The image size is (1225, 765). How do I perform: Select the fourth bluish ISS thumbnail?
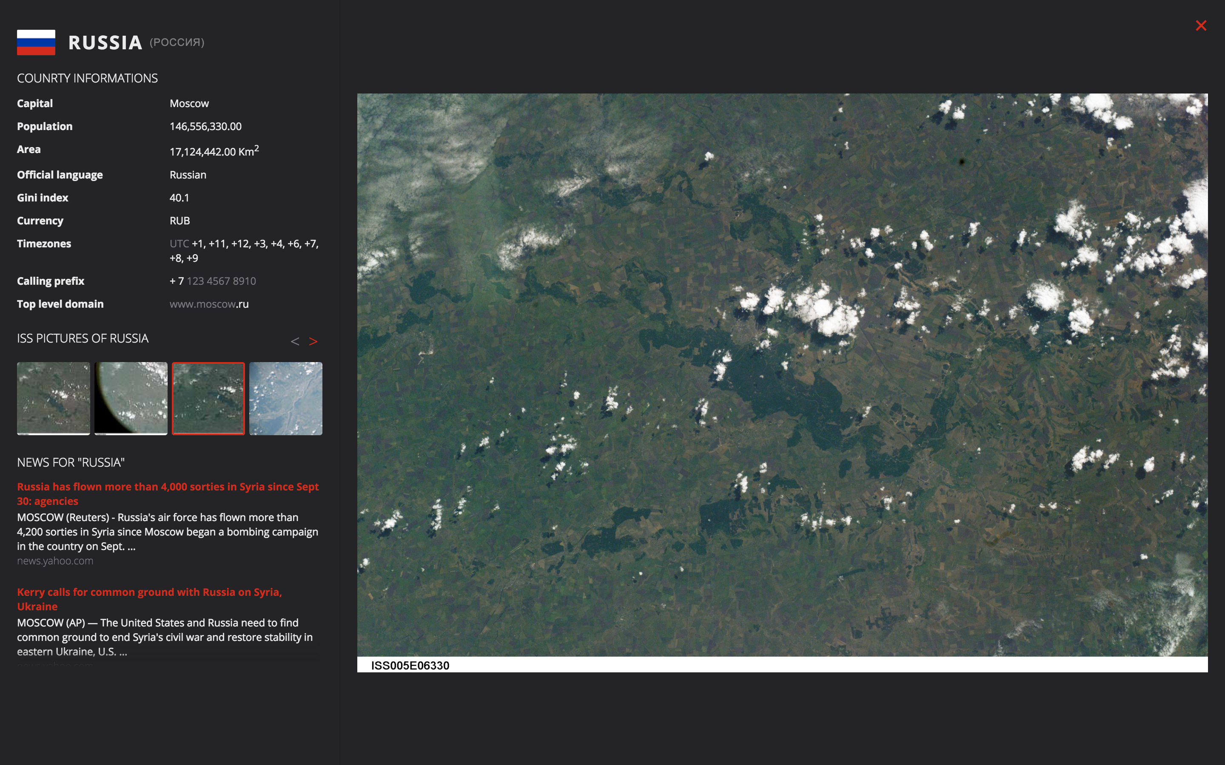[285, 398]
